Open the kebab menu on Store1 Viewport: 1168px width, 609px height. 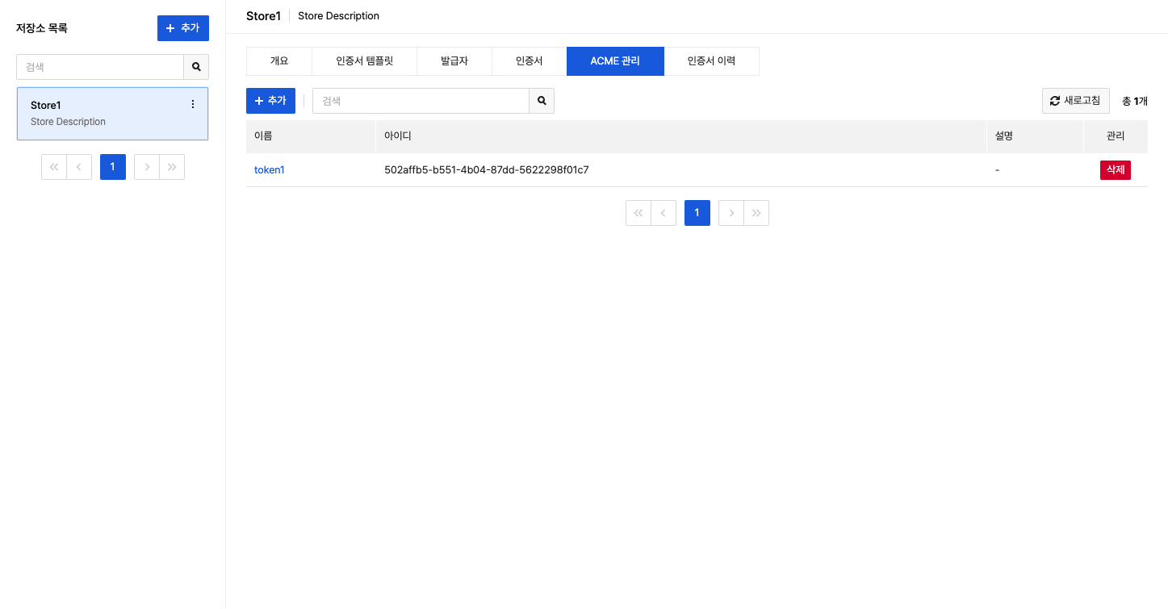[x=192, y=104]
